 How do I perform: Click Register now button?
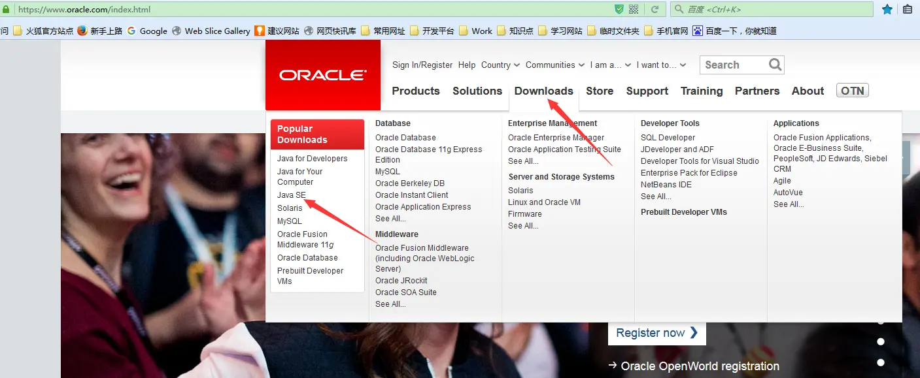pos(657,333)
